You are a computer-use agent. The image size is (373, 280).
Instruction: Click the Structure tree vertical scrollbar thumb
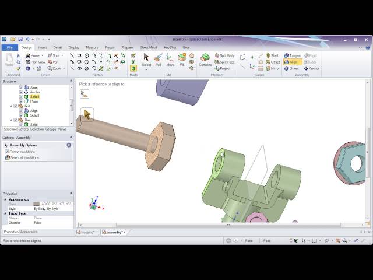point(71,105)
